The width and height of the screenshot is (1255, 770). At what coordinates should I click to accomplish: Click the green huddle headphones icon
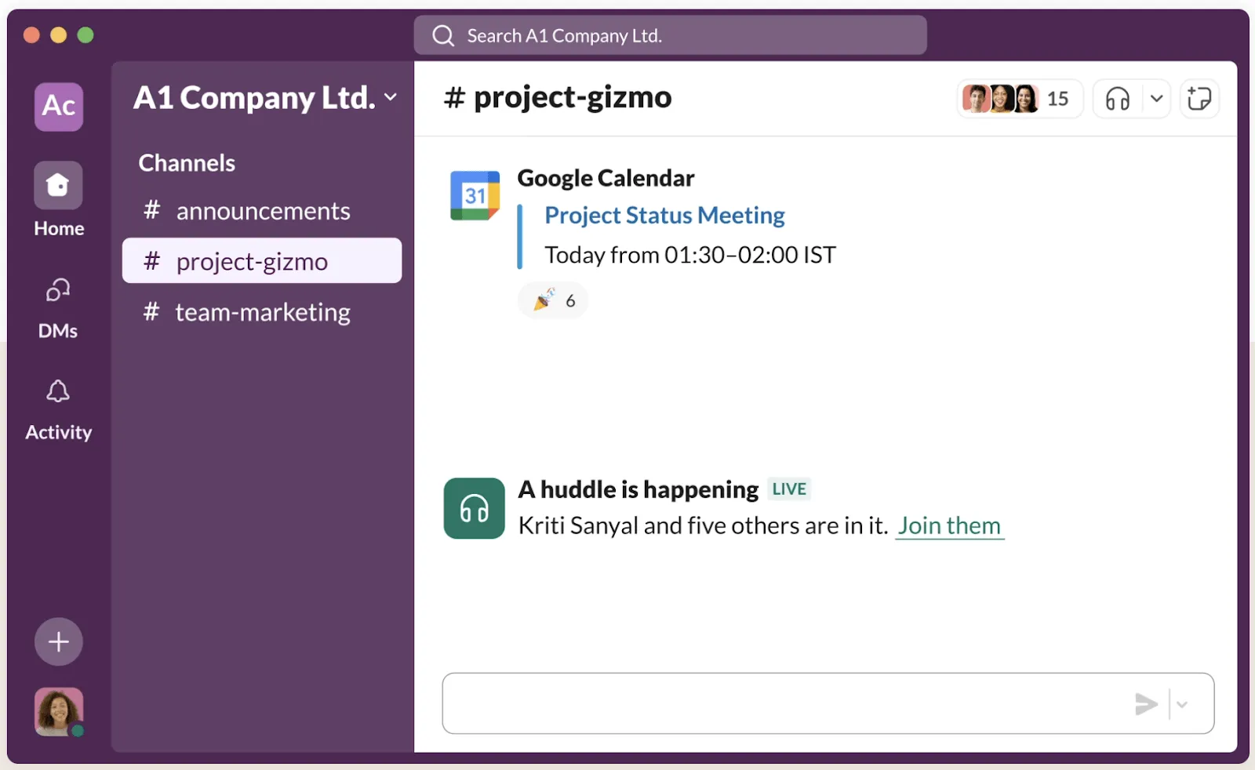tap(475, 508)
